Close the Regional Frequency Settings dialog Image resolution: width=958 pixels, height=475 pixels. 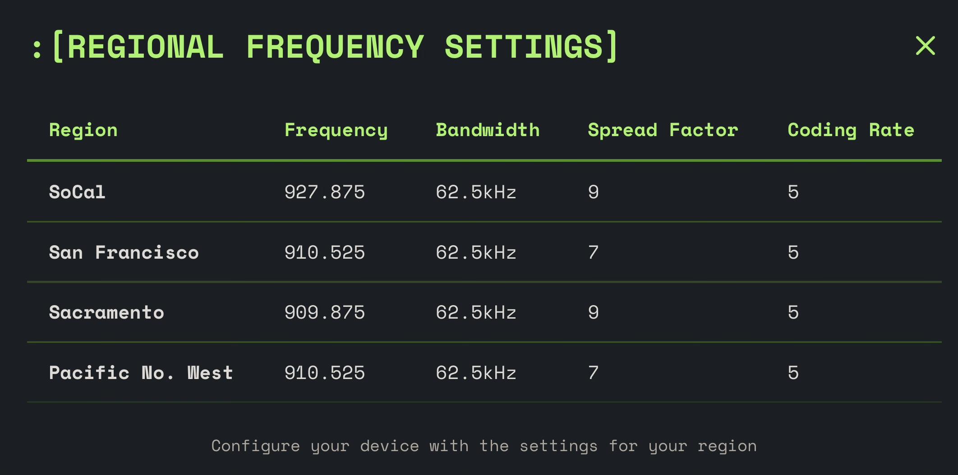point(925,46)
